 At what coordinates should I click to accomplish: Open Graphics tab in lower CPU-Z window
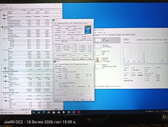tap(77, 64)
